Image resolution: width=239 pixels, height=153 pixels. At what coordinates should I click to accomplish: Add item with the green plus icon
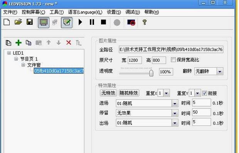(x=19, y=42)
